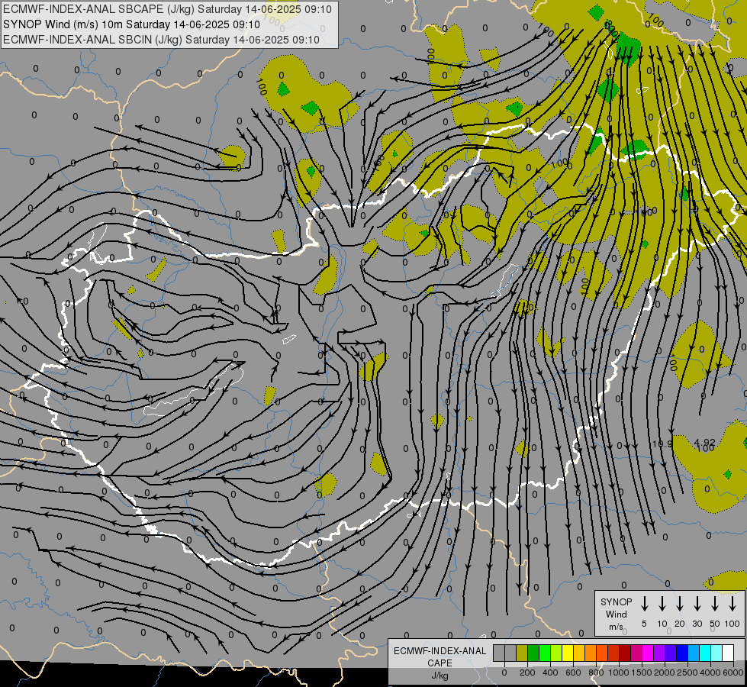The width and height of the screenshot is (747, 687).
Task: Click the 1000 tick label on CAPE scale
Action: [x=619, y=672]
